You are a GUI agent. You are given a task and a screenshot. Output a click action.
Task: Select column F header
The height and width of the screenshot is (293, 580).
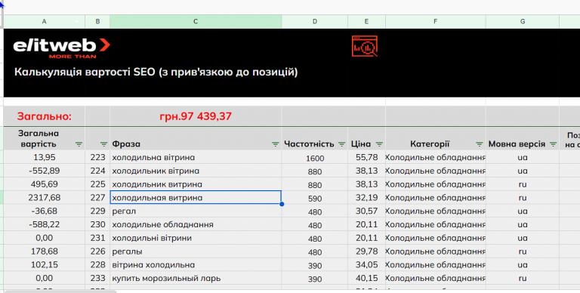[x=435, y=21]
